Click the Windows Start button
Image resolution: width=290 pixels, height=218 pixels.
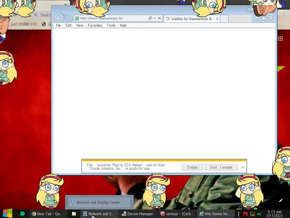(x=8, y=213)
